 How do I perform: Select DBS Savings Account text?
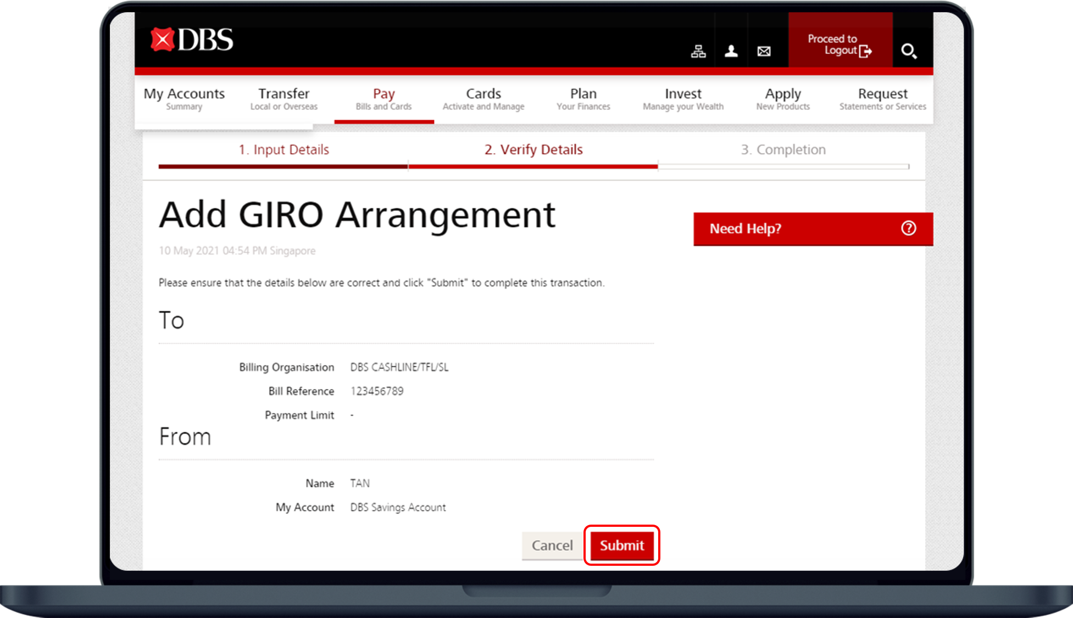(398, 508)
